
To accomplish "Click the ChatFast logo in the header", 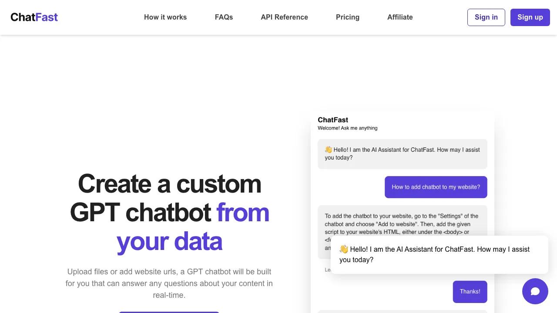I will (x=34, y=17).
